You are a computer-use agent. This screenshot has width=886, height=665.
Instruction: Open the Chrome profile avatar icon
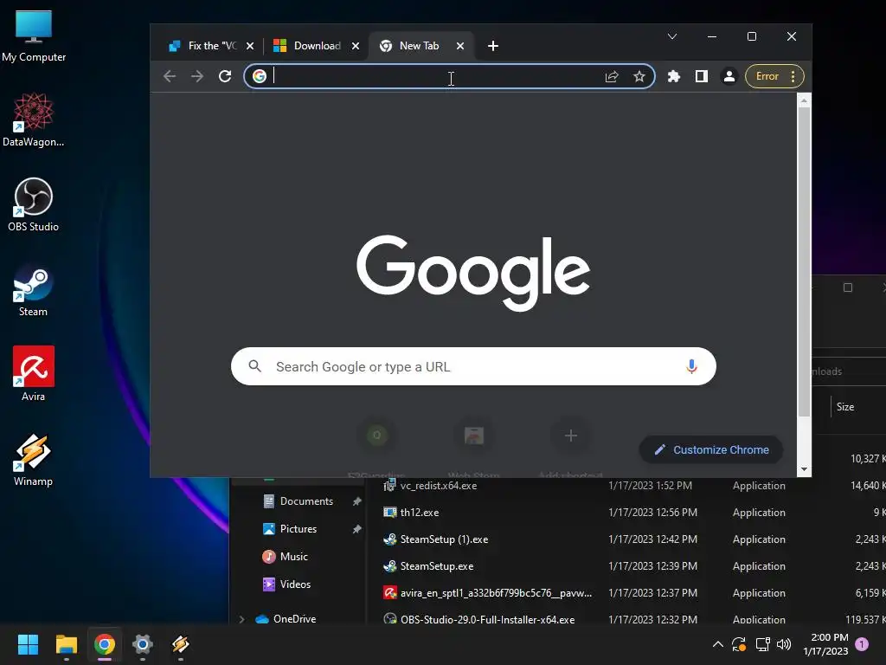729,76
